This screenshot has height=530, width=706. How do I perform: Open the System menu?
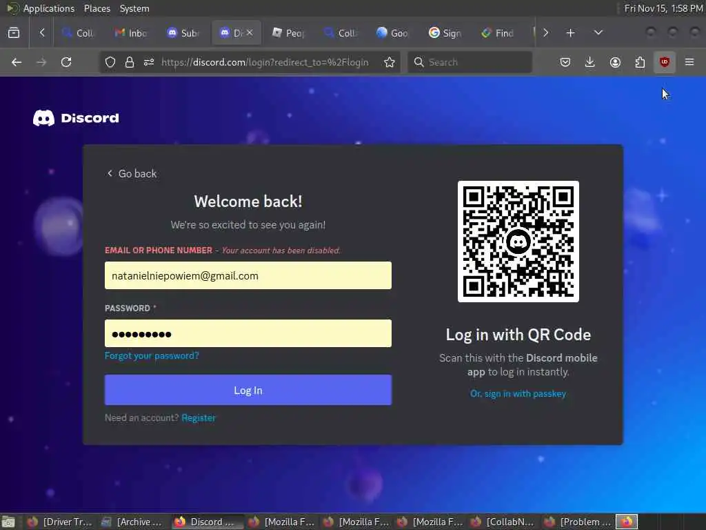[134, 8]
